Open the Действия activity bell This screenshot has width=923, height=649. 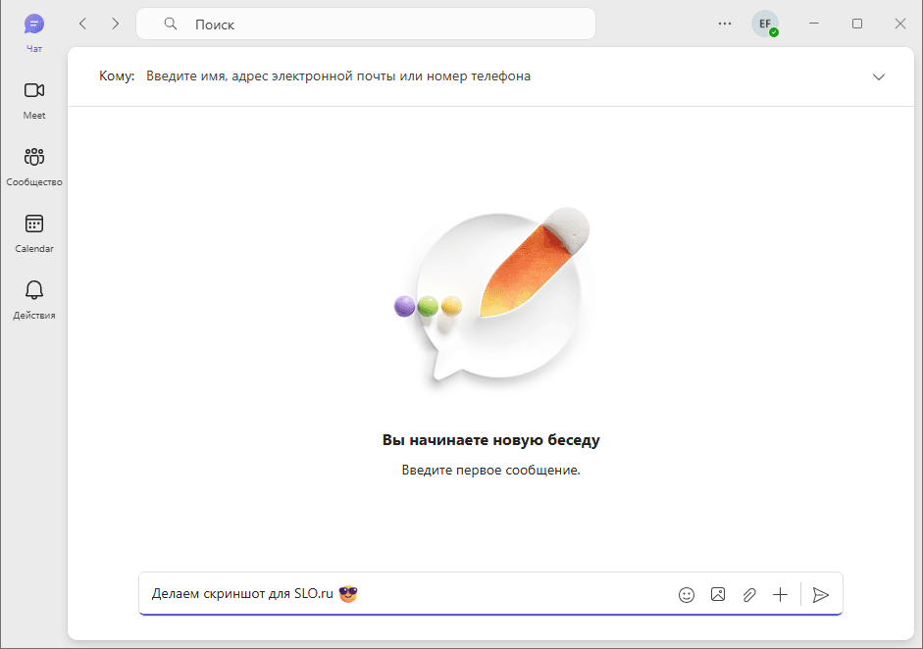coord(34,299)
